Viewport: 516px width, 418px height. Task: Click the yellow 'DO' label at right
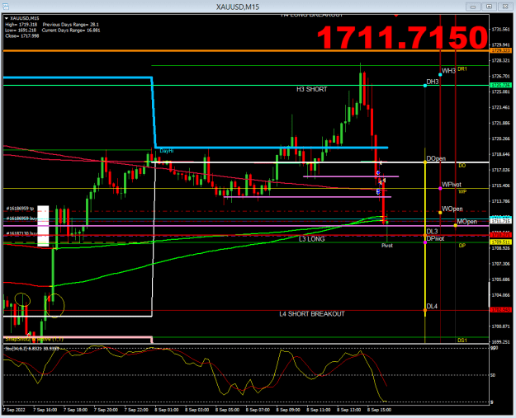tap(462, 166)
